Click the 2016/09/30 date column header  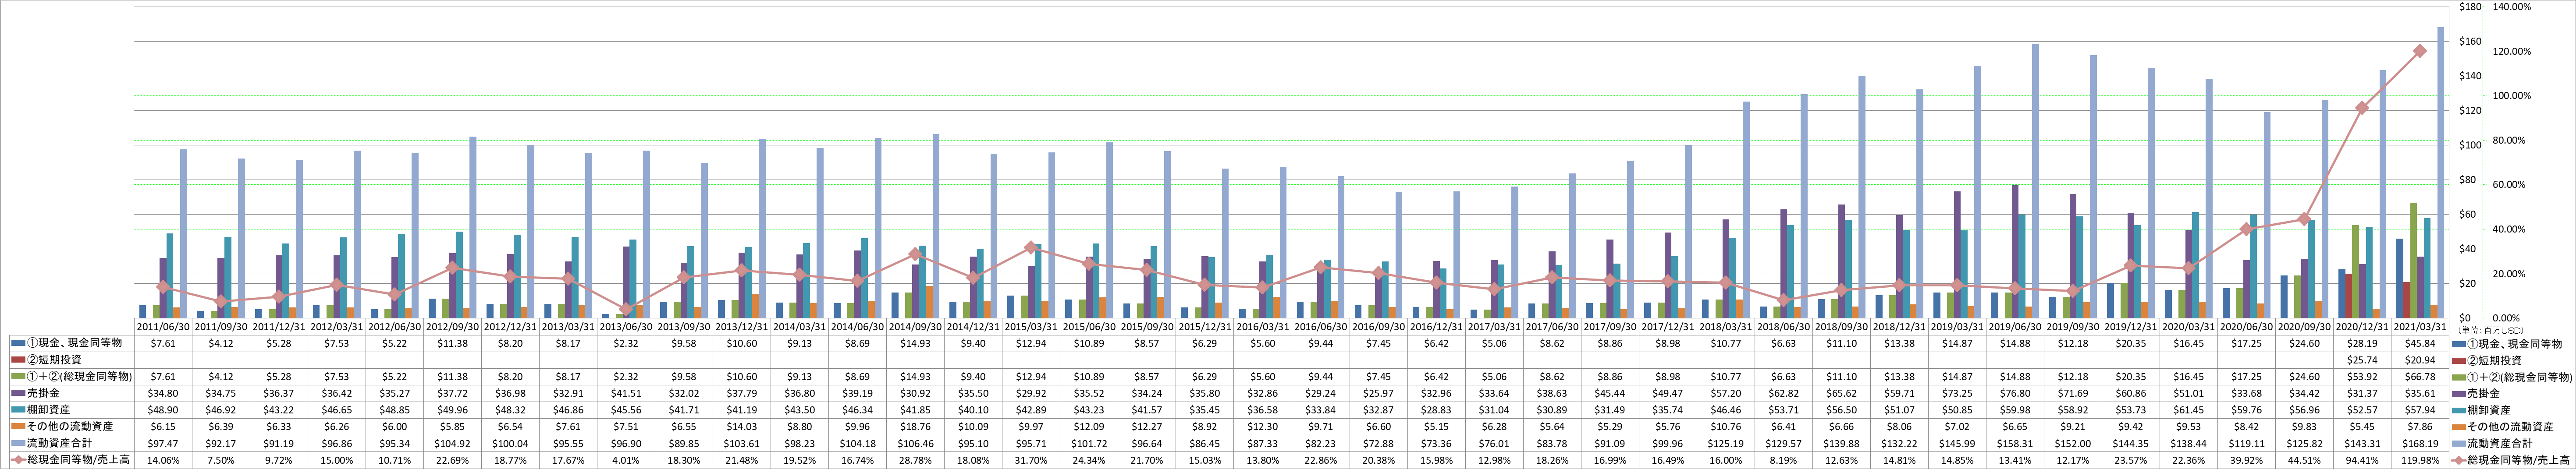pos(1379,327)
